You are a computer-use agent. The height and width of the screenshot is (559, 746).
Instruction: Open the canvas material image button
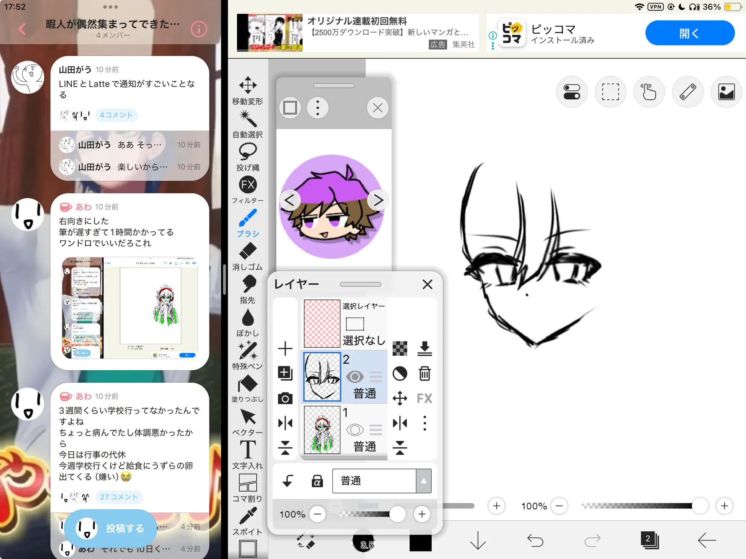coord(726,92)
